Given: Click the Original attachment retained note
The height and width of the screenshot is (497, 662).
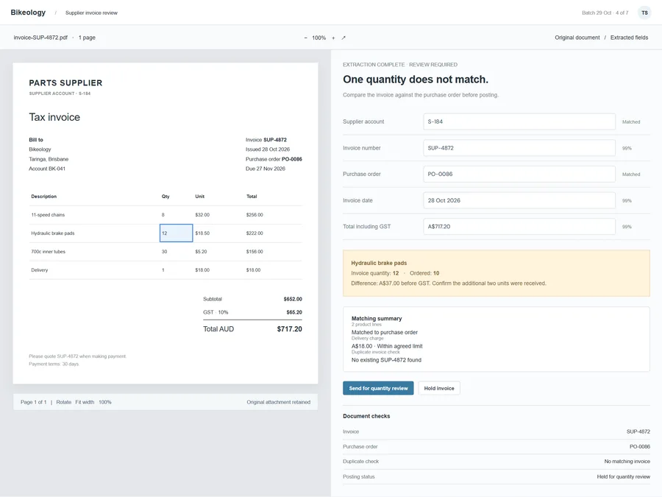Looking at the screenshot, I should tap(279, 402).
